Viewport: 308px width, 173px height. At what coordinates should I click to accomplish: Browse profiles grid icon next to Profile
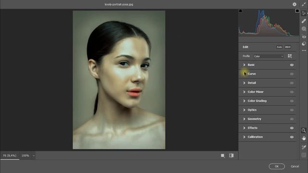[290, 56]
